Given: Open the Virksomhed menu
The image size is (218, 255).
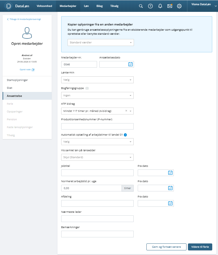Looking at the screenshot, I should pos(44,6).
